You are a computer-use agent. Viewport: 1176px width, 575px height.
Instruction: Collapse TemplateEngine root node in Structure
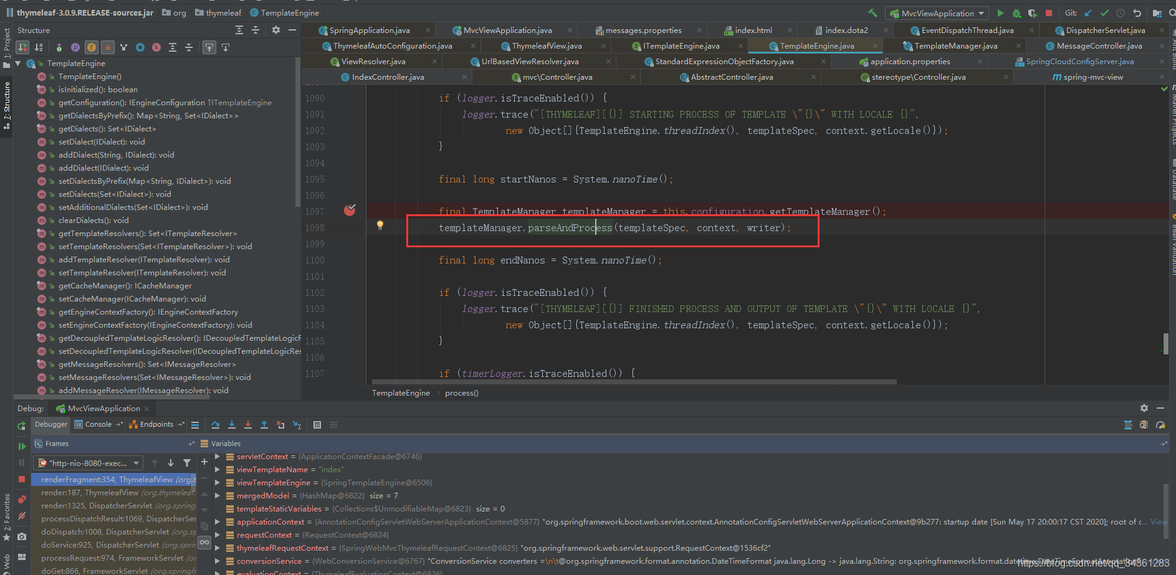coord(18,64)
